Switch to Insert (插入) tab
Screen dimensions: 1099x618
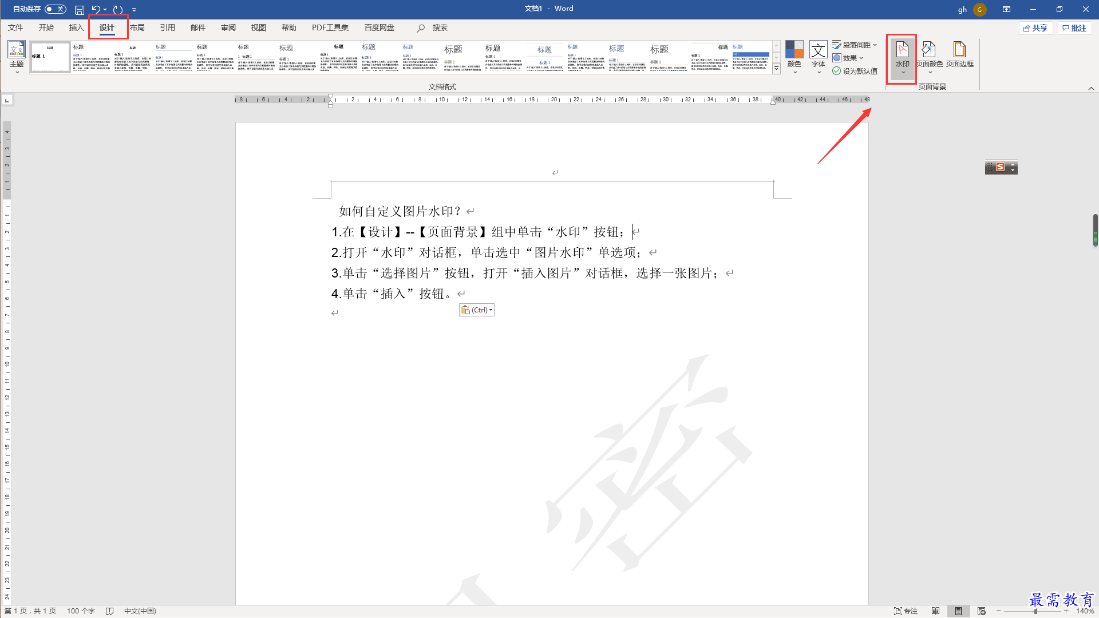pos(76,27)
